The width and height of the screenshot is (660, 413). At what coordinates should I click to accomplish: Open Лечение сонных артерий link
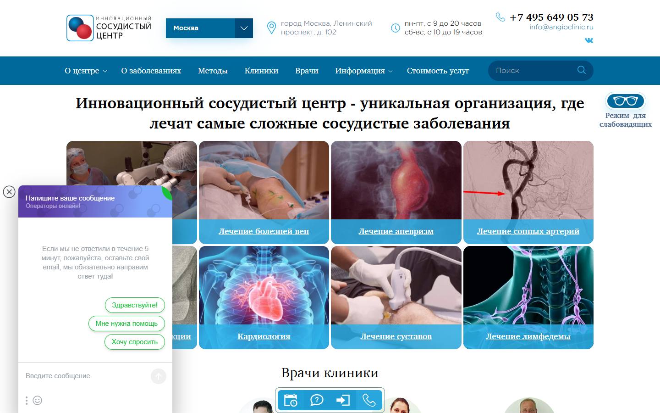[528, 231]
